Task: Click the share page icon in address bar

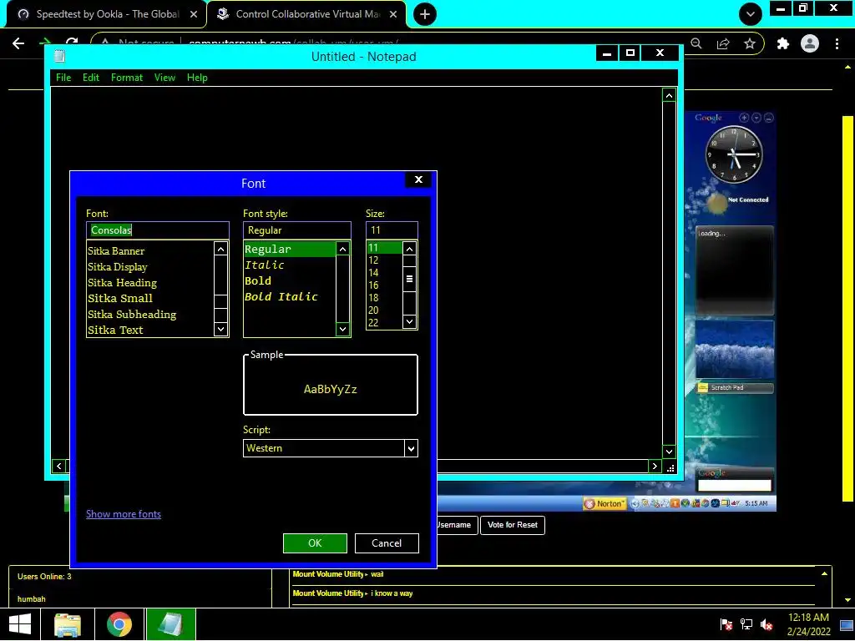Action: [723, 43]
